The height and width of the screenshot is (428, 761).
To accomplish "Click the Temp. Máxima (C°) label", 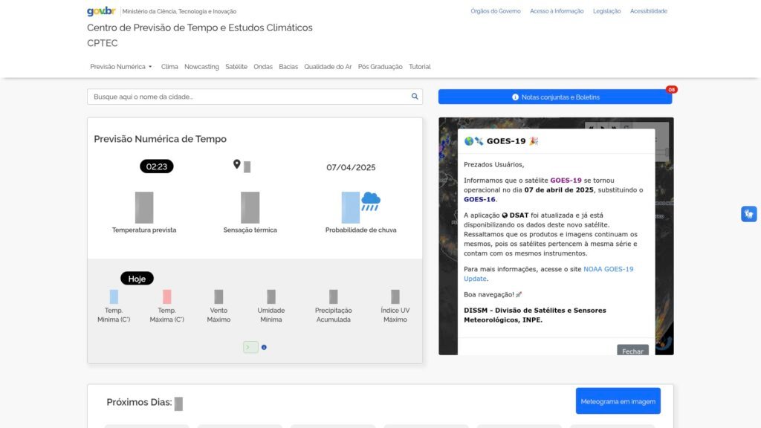I will pyautogui.click(x=166, y=315).
